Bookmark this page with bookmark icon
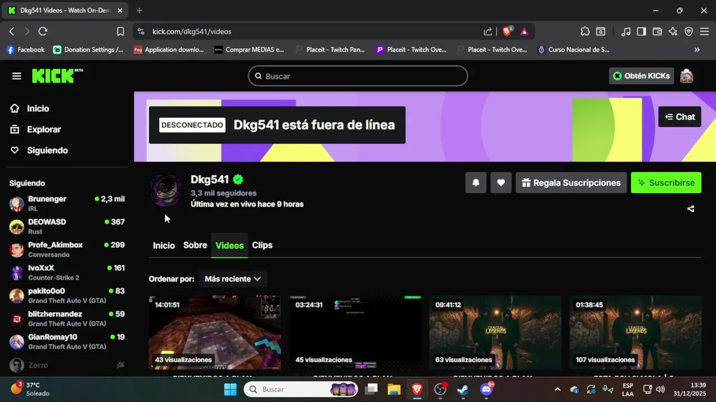 pyautogui.click(x=120, y=31)
